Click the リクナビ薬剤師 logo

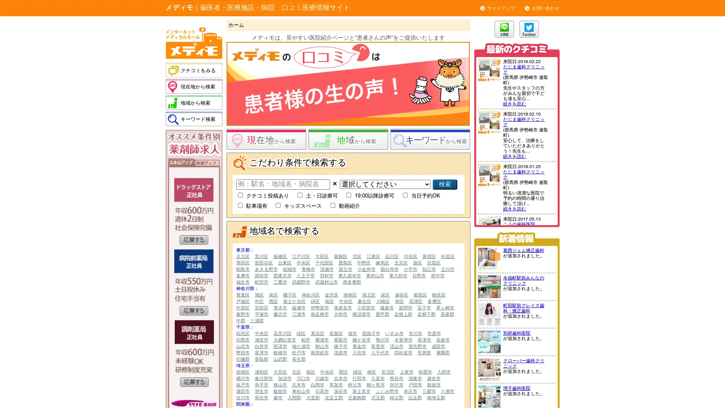pyautogui.click(x=194, y=404)
